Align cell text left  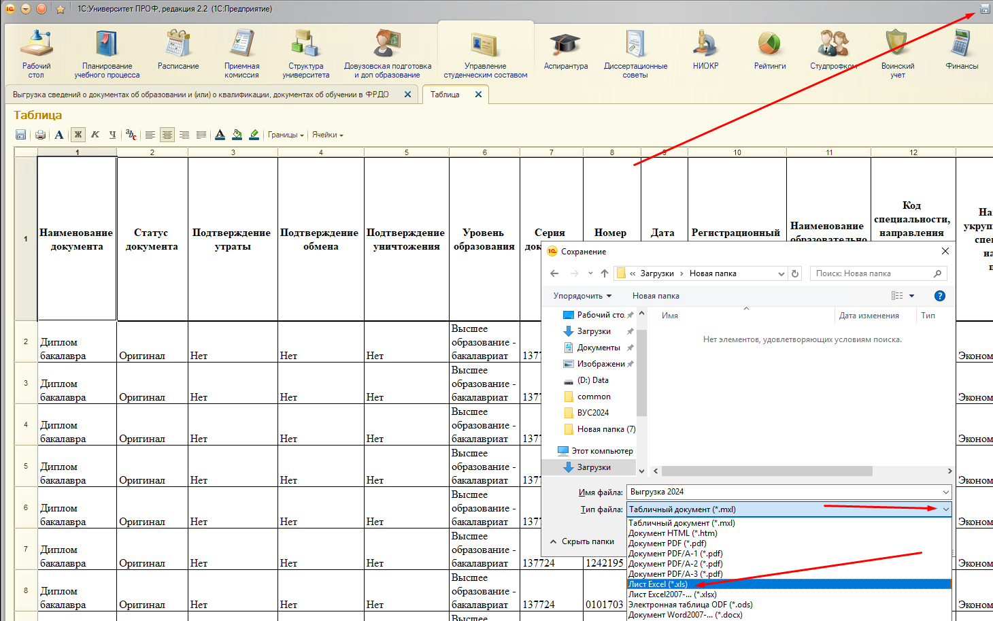[150, 135]
